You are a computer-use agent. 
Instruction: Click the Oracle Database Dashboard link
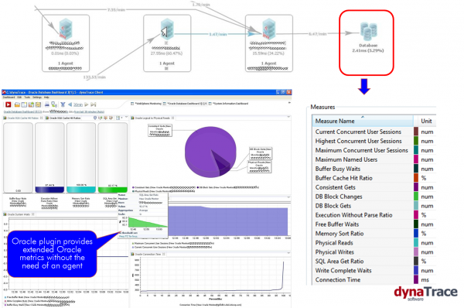(x=22, y=111)
